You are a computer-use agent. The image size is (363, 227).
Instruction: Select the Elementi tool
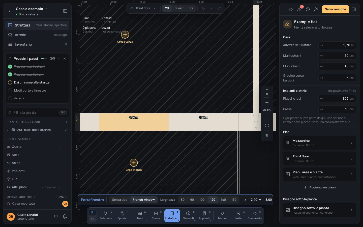[x=188, y=216]
